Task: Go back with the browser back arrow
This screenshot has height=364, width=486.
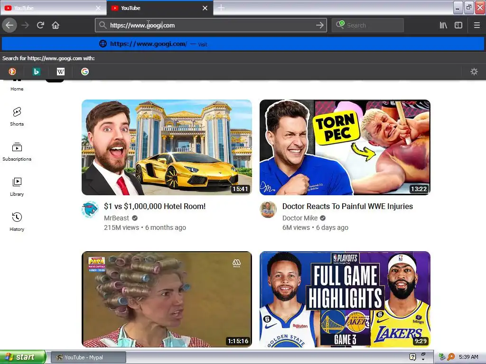Action: pyautogui.click(x=9, y=25)
